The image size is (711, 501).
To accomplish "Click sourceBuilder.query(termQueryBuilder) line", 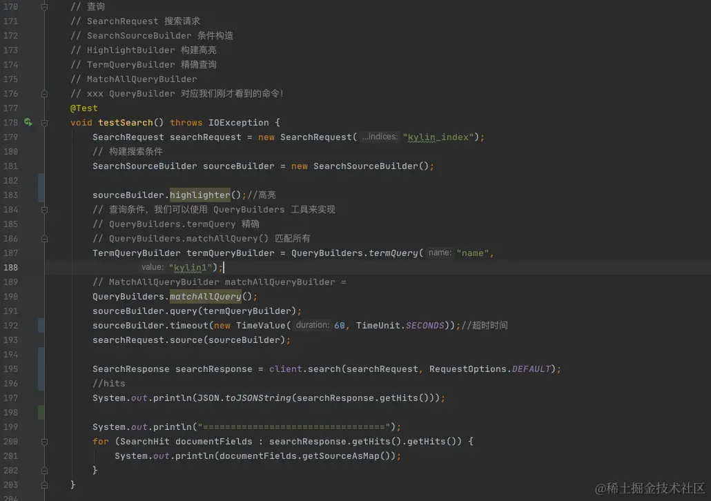I will point(197,311).
